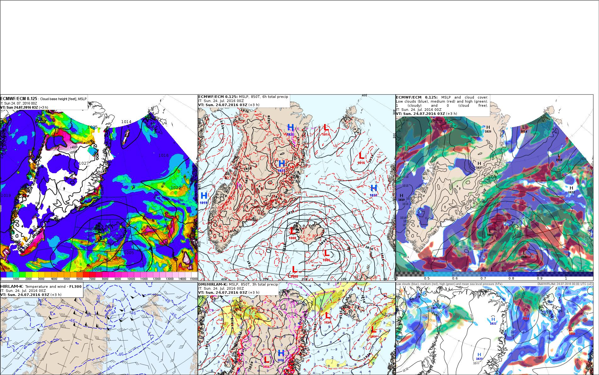Viewport: 599px width, 375px height.
Task: Click the 0.9 value label on cloud cover scale
Action: pyautogui.click(x=539, y=278)
